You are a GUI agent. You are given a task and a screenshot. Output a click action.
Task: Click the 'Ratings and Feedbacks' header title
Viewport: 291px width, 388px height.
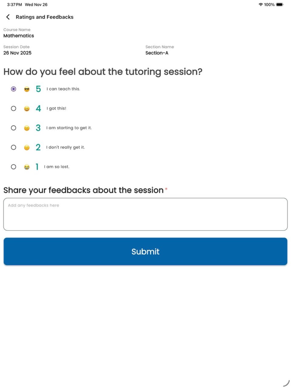click(x=44, y=17)
